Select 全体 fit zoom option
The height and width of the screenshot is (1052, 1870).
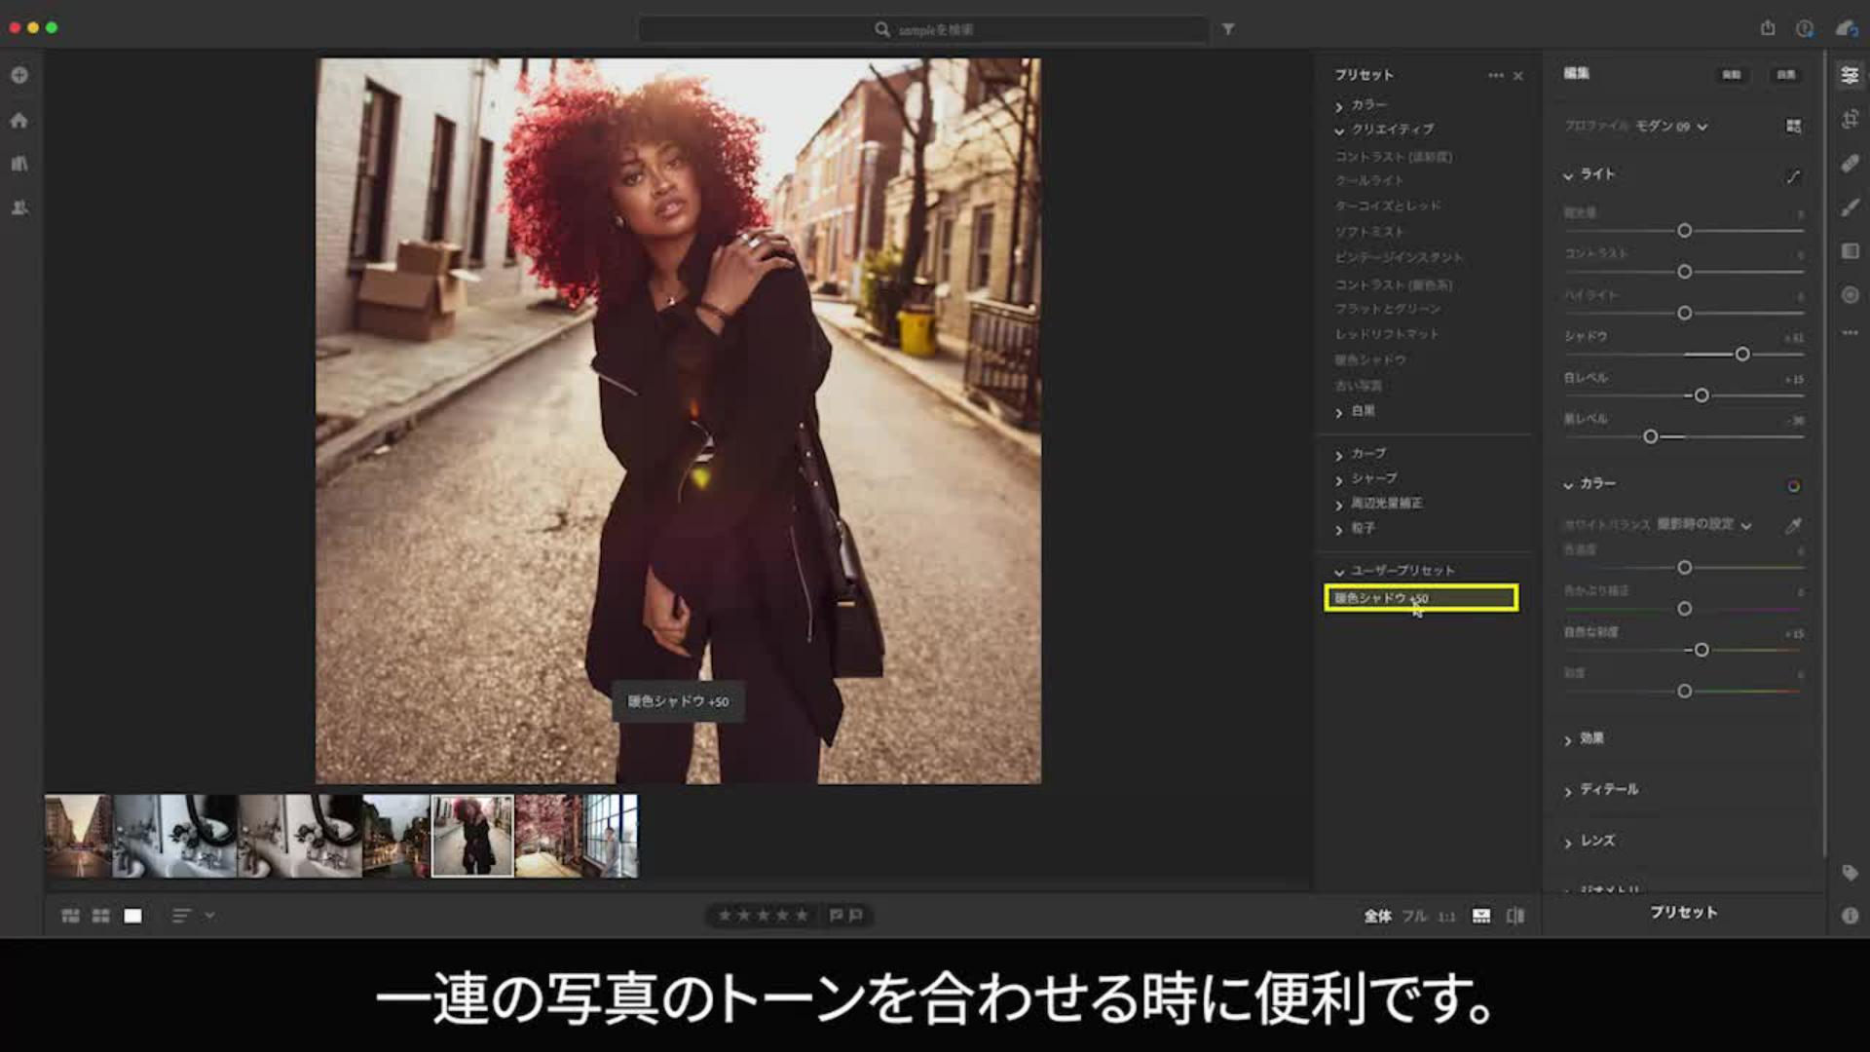[x=1377, y=916]
